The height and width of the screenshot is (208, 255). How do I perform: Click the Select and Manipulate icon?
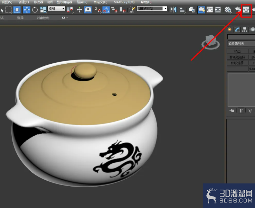(79, 10)
